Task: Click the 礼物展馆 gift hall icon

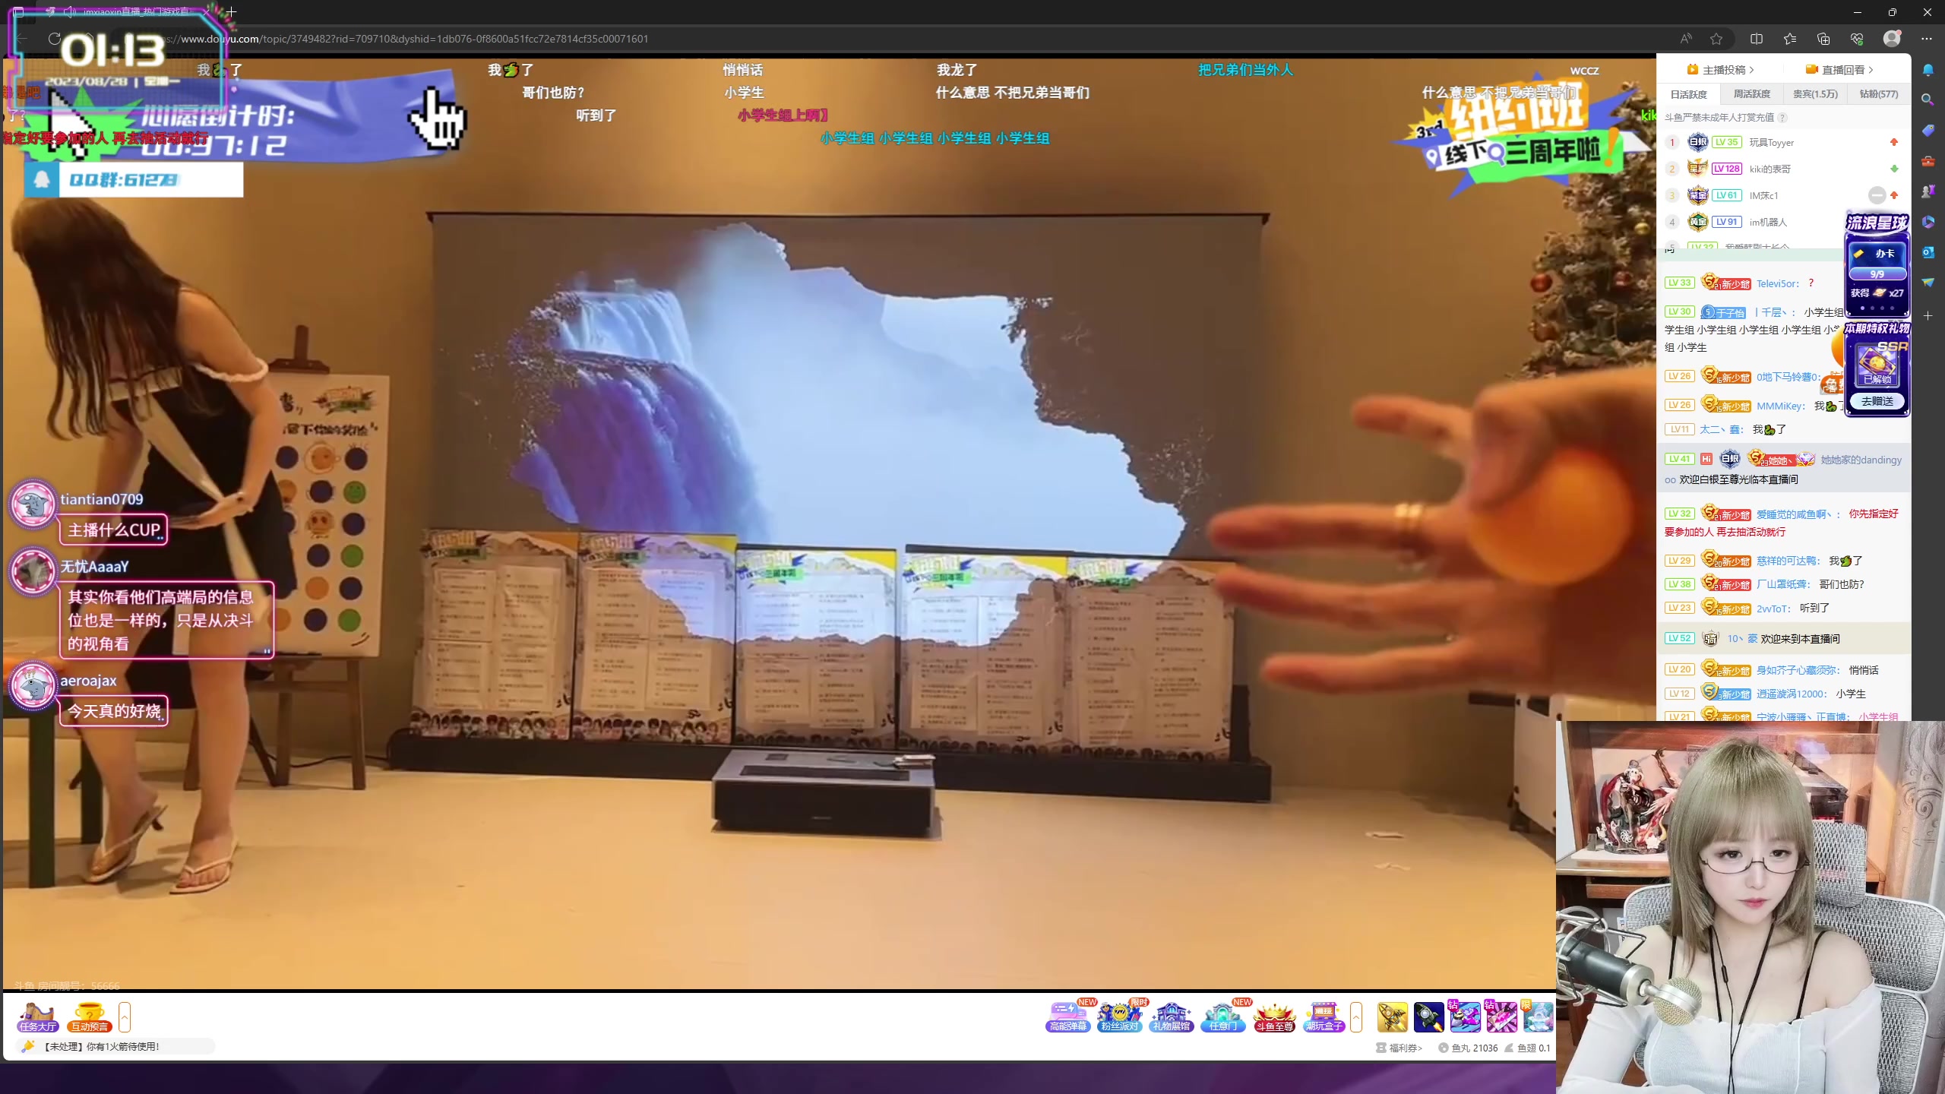Action: coord(1171,1016)
